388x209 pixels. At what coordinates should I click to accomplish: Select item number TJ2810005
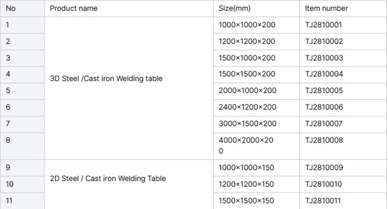coord(324,91)
